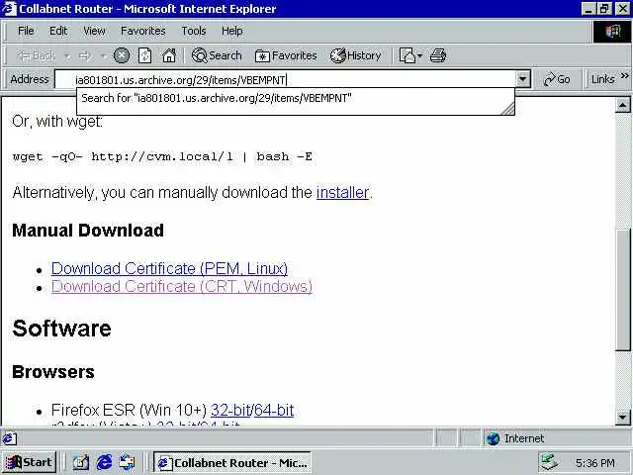Image resolution: width=633 pixels, height=475 pixels.
Task: Launch Outlook Express quick launch icon
Action: [x=128, y=462]
